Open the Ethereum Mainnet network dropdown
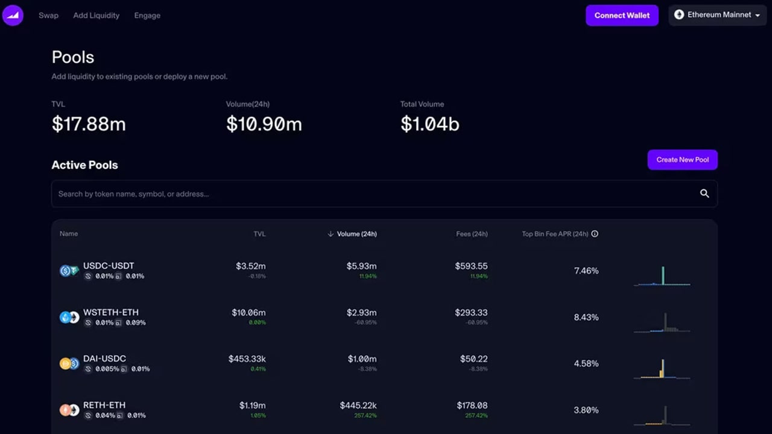772x434 pixels. 718,15
